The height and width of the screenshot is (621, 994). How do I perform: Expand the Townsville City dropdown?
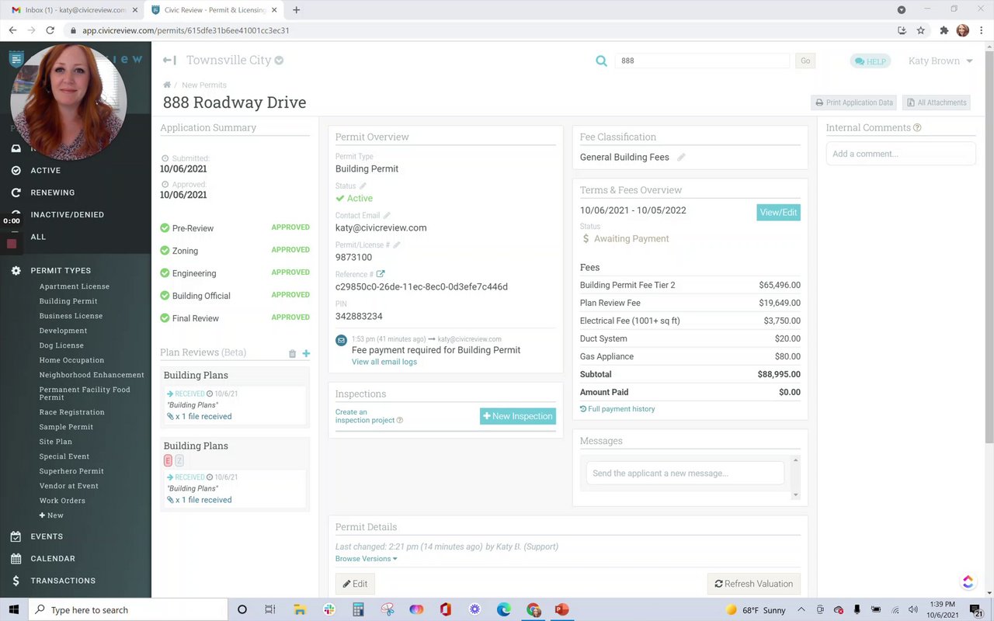(279, 61)
